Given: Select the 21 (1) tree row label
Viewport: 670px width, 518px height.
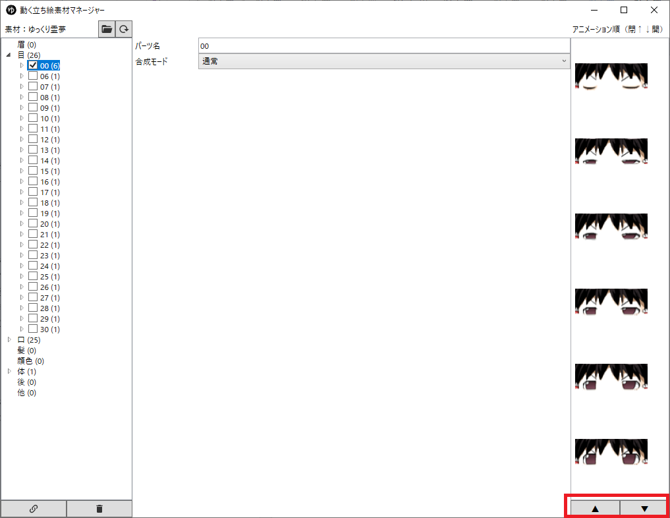Looking at the screenshot, I should [50, 234].
